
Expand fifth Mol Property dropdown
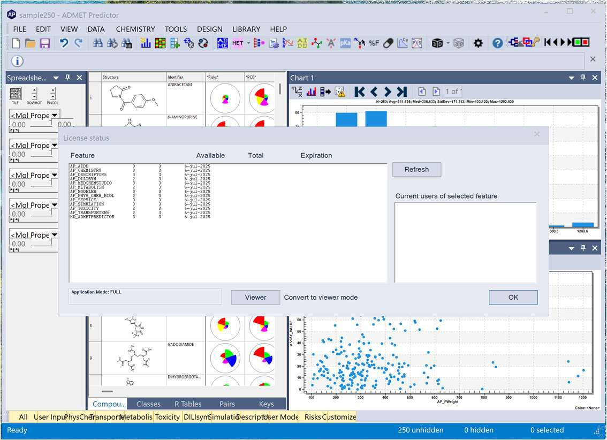[55, 234]
